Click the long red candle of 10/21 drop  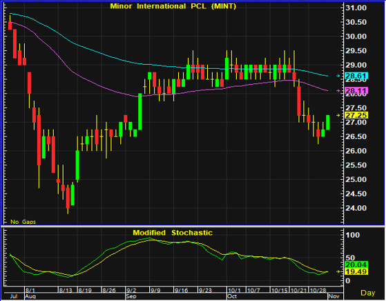click(x=299, y=101)
